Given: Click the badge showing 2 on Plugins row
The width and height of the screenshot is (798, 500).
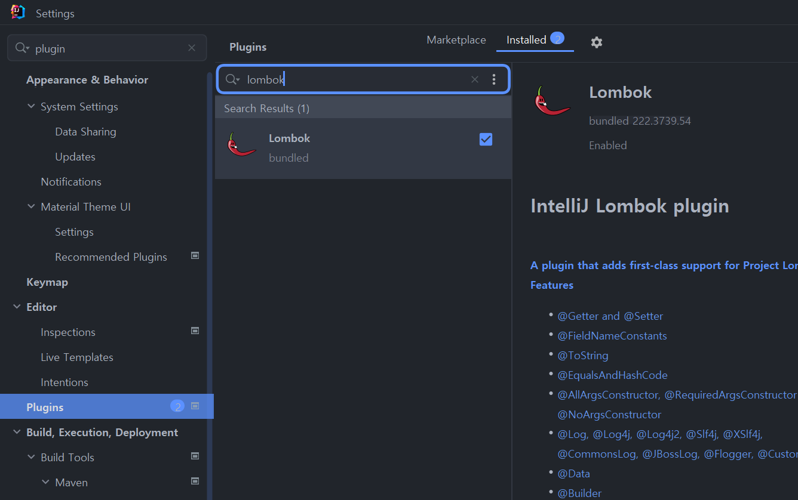Looking at the screenshot, I should point(177,407).
